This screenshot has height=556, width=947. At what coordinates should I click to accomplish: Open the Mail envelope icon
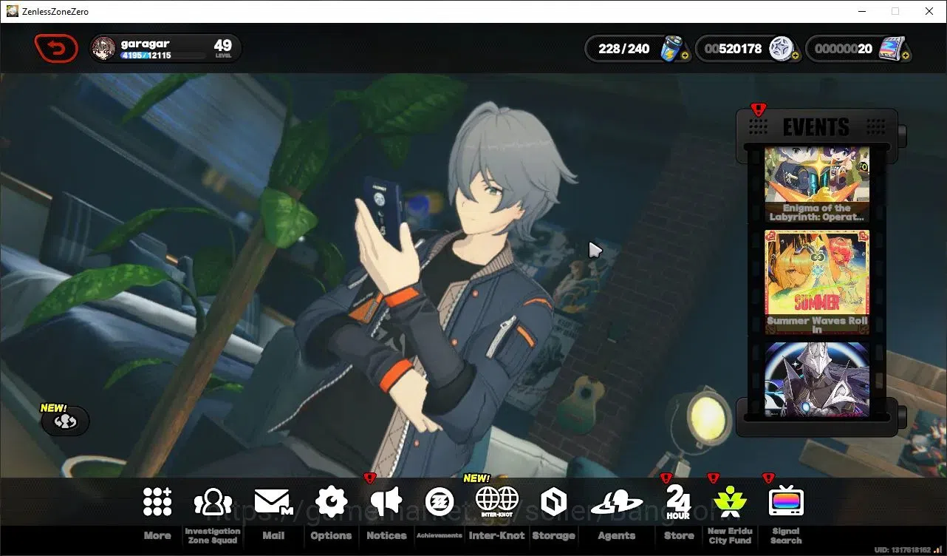(273, 502)
